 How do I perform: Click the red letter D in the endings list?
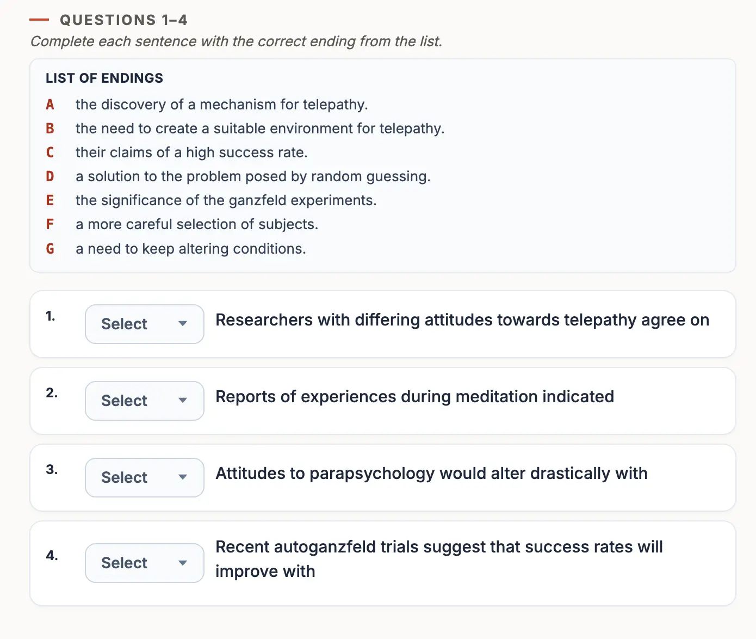pos(50,176)
